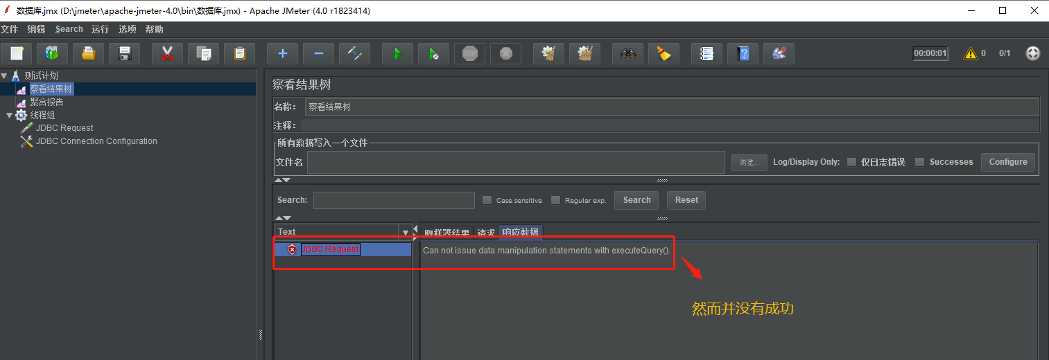Clear current results with single broom icon
This screenshot has width=1049, height=360.
click(548, 53)
